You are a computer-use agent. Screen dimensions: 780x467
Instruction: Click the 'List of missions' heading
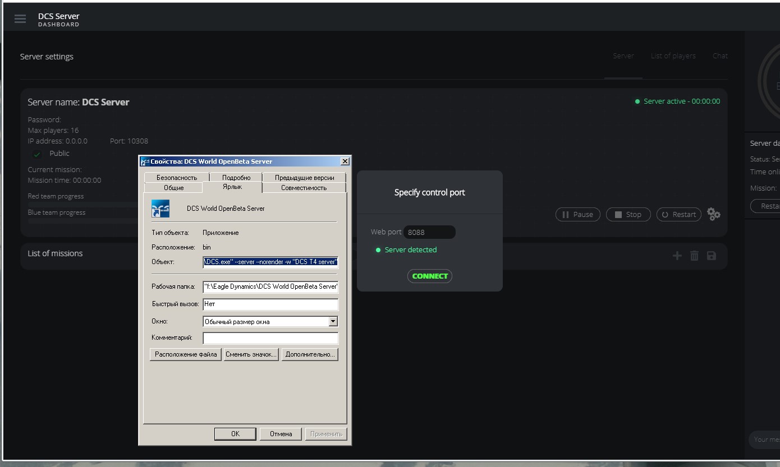(55, 253)
